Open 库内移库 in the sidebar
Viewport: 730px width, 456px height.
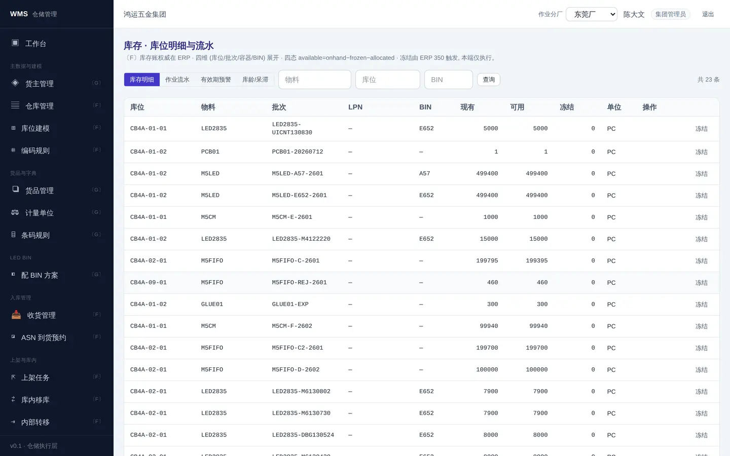click(x=57, y=400)
